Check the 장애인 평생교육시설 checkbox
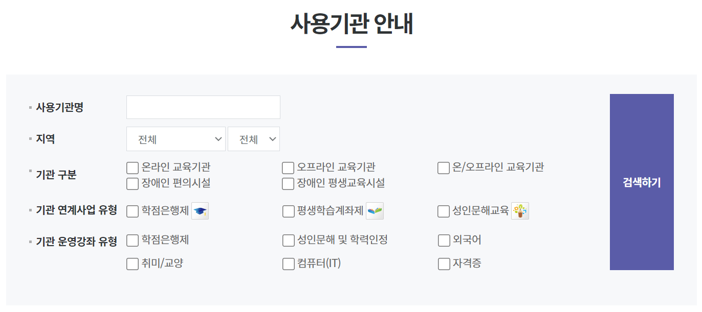This screenshot has height=312, width=702. tap(288, 183)
